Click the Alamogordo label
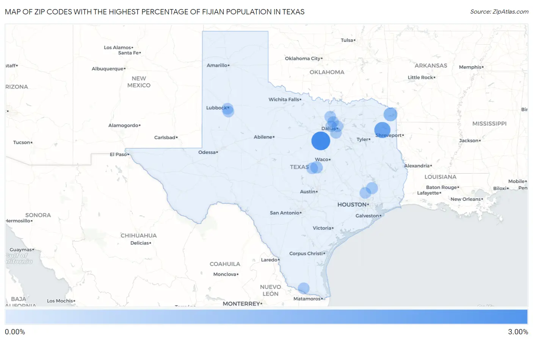Screen dimensions: 533x340 124,126
